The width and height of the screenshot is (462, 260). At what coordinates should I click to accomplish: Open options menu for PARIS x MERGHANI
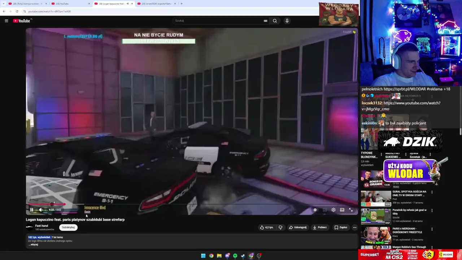(432, 229)
